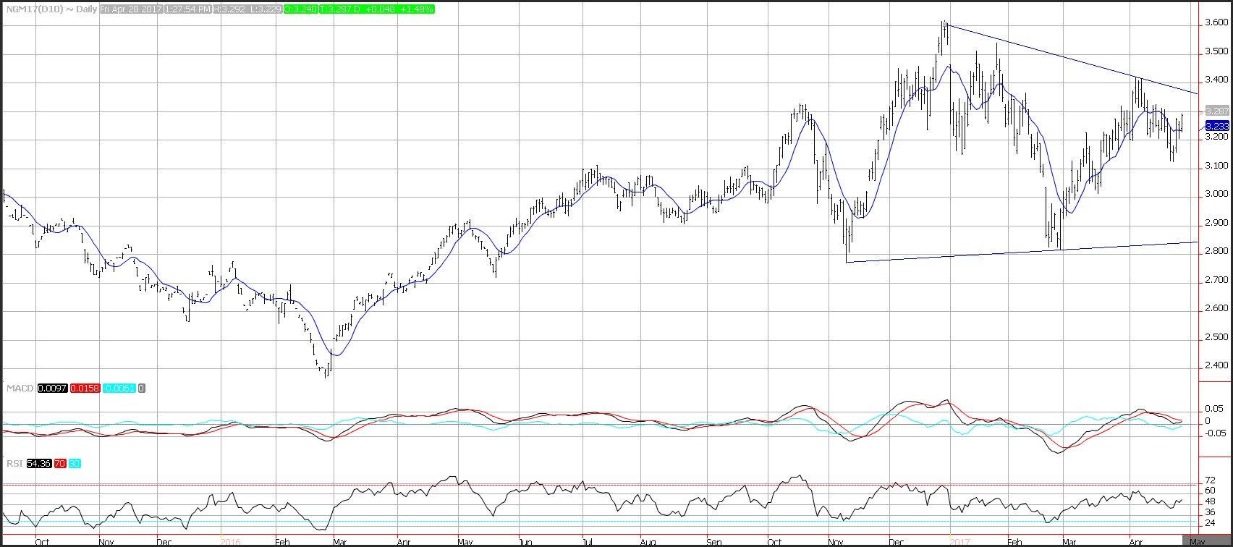Screen dimensions: 1233x547
Task: Click the cyan MACD histogram -0.0061 badge
Action: (x=119, y=389)
